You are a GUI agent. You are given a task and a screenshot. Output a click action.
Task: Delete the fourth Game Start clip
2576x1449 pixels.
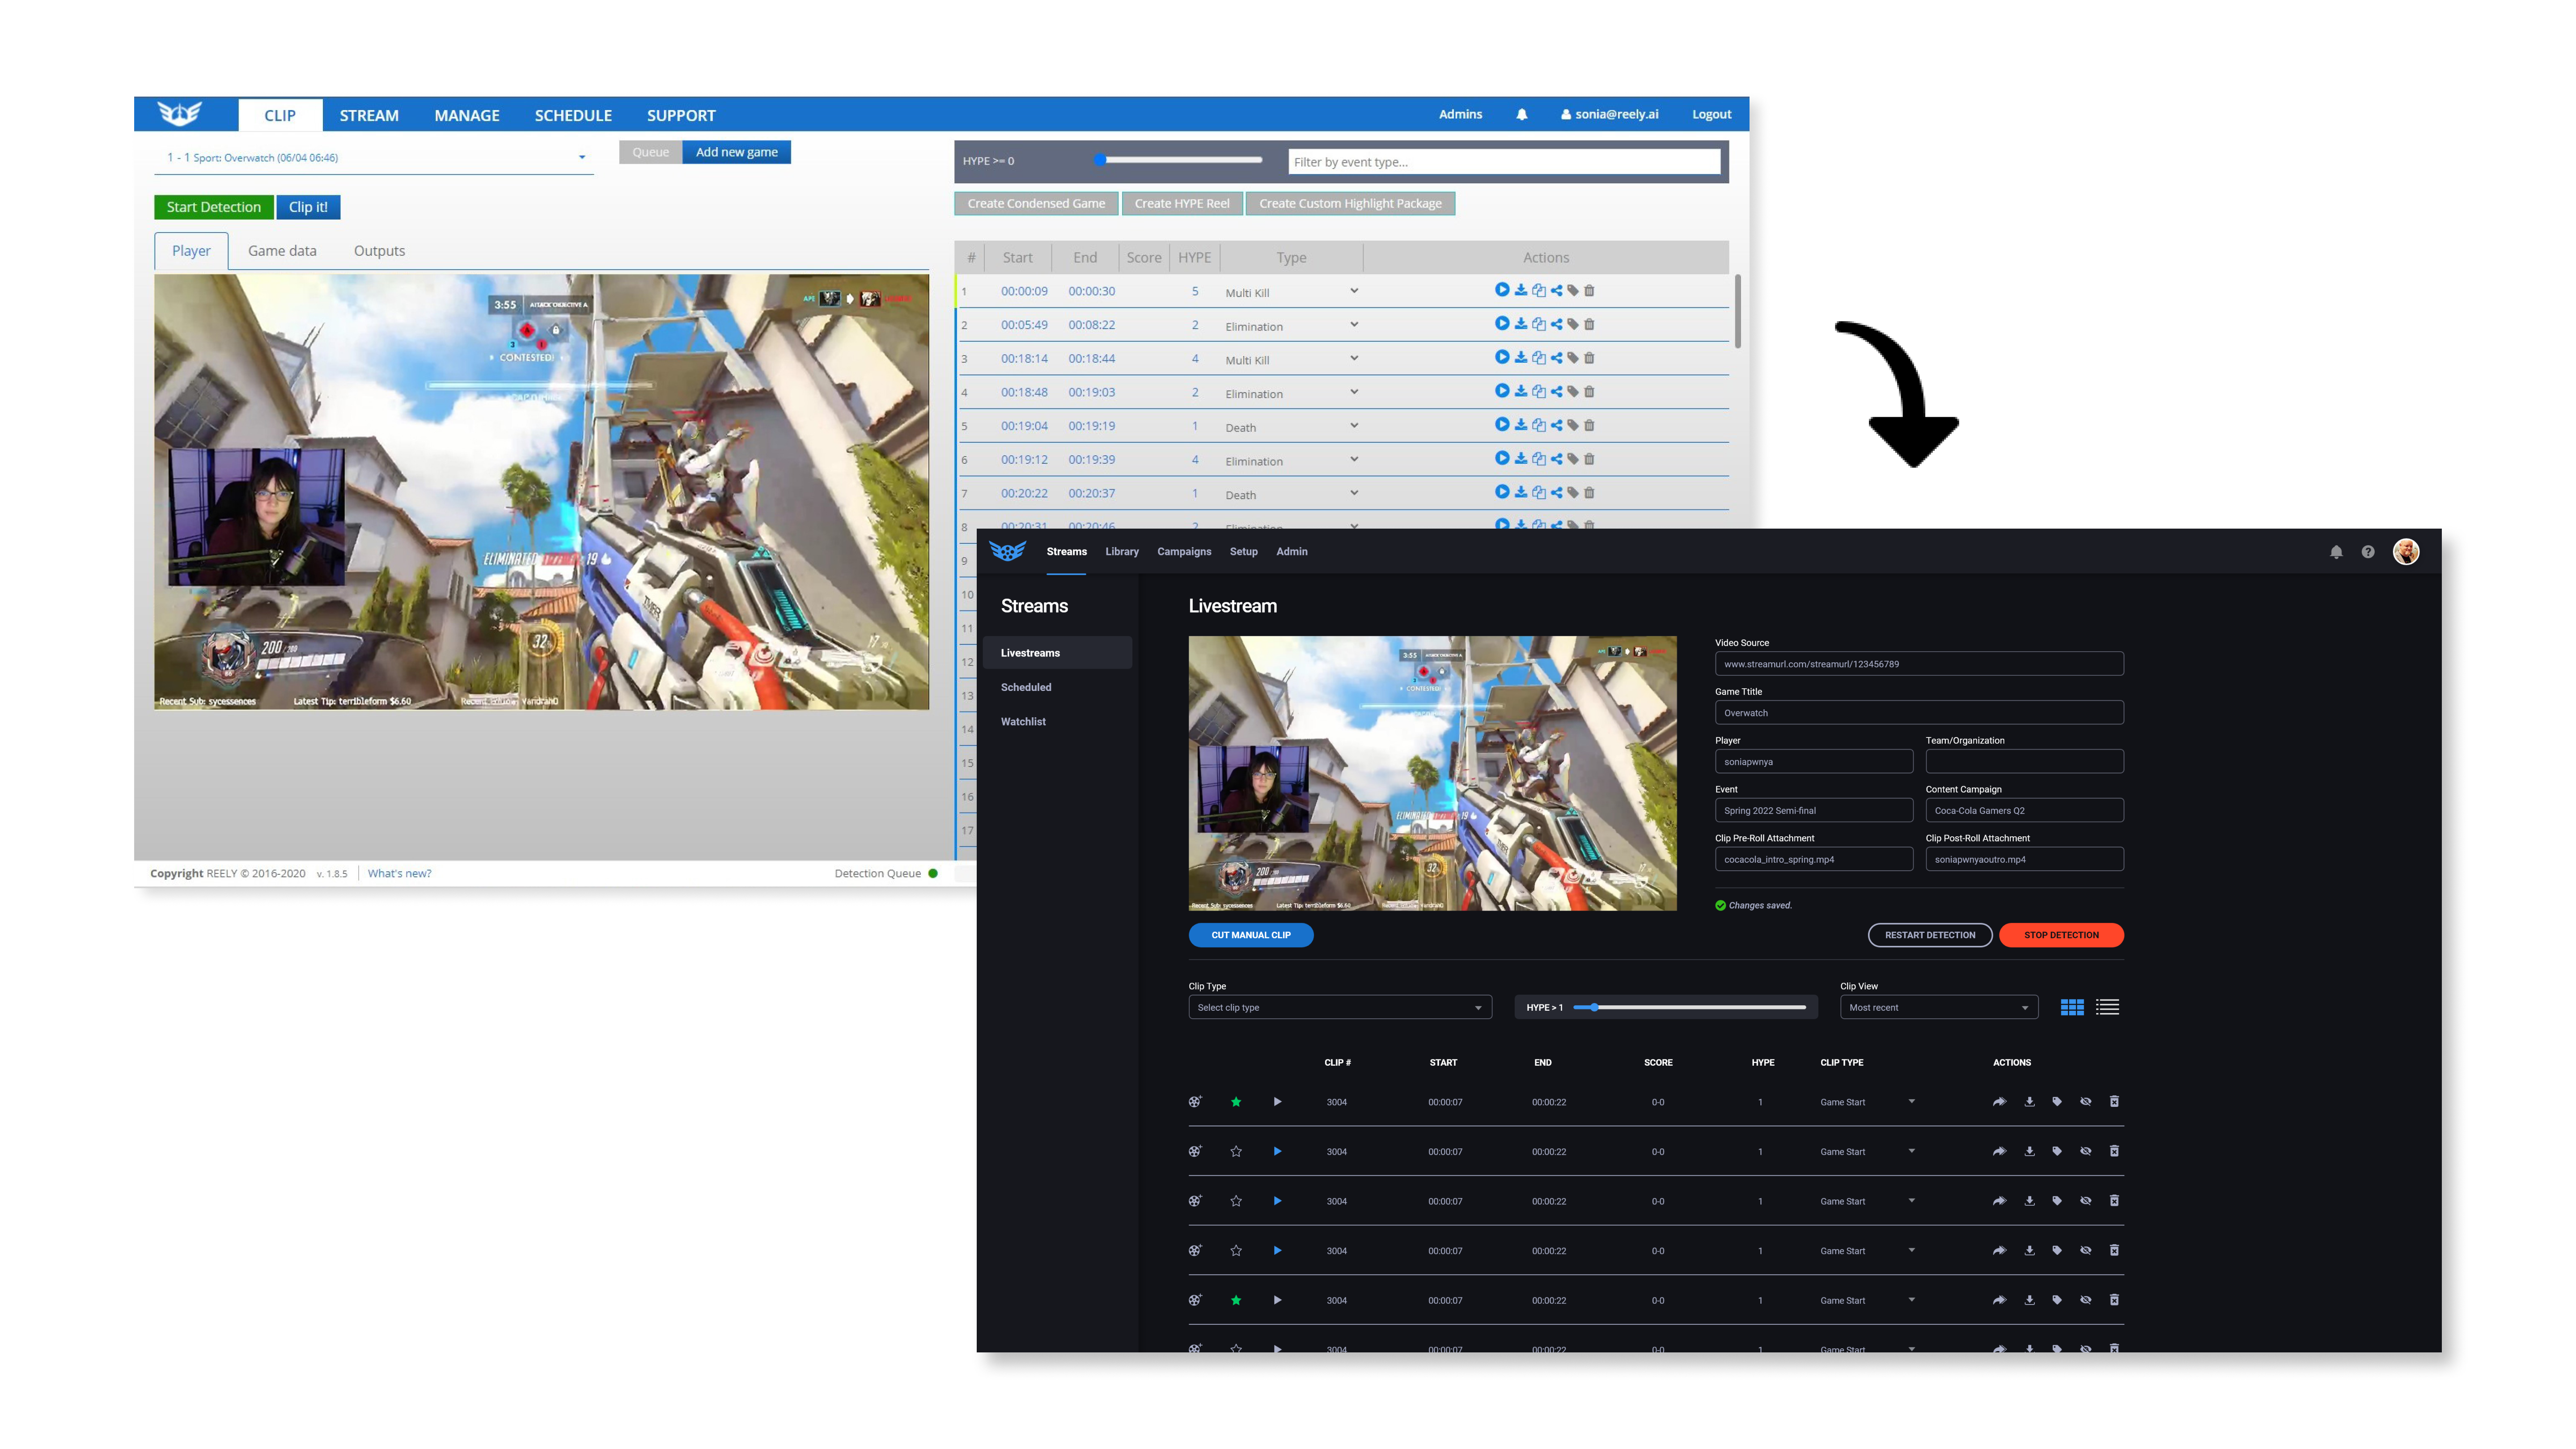(x=2114, y=1250)
